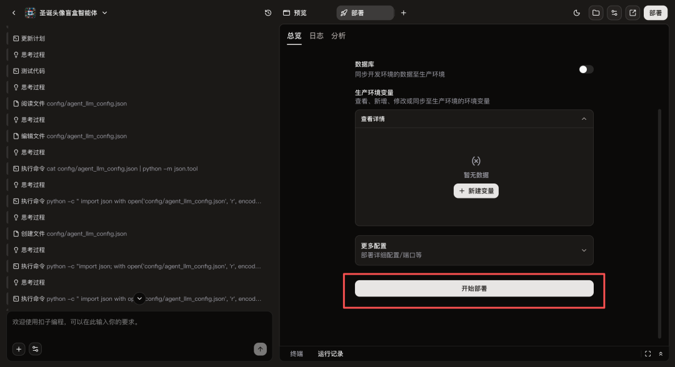Switch to the 日志 tab

316,36
